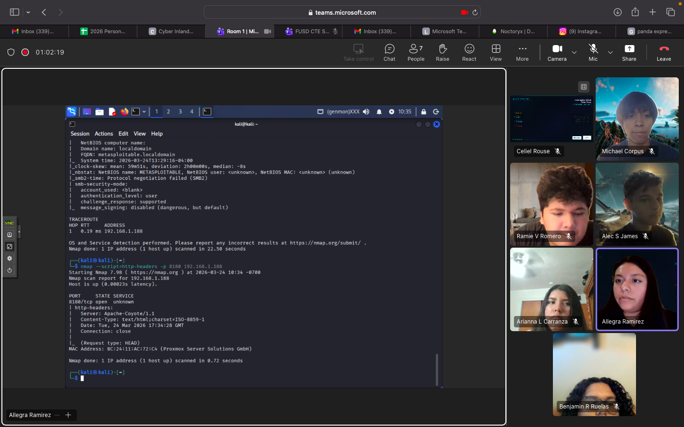Click the plus button beside Allegra Ramirez
This screenshot has width=684, height=427.
[x=68, y=415]
